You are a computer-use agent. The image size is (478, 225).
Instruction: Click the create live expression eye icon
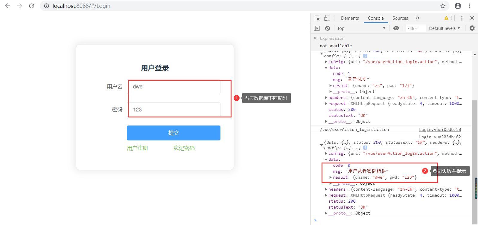coord(396,28)
